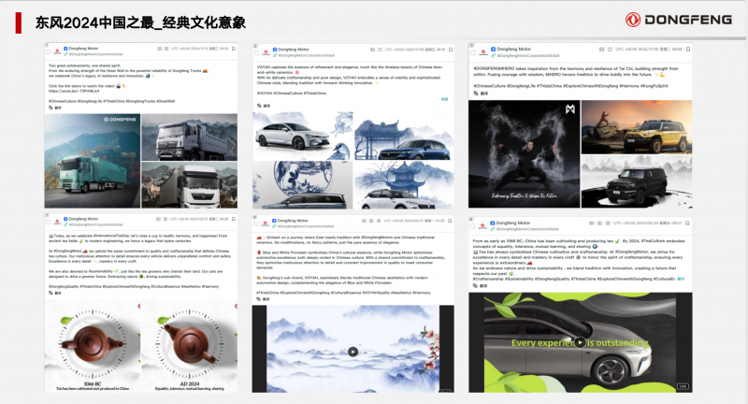The width and height of the screenshot is (748, 404).
Task: Click the open-external icon in the VOYAH ceramics post header
Action: click(381, 50)
